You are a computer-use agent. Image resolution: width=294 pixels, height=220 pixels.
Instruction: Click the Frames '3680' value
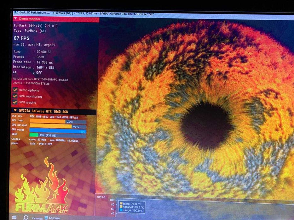click(40, 57)
